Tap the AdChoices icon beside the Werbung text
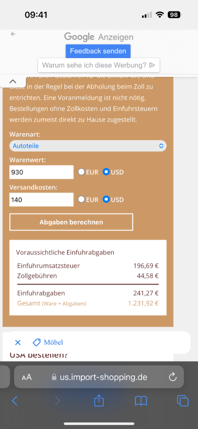Screen dimensions: 198x429 [x=152, y=66]
